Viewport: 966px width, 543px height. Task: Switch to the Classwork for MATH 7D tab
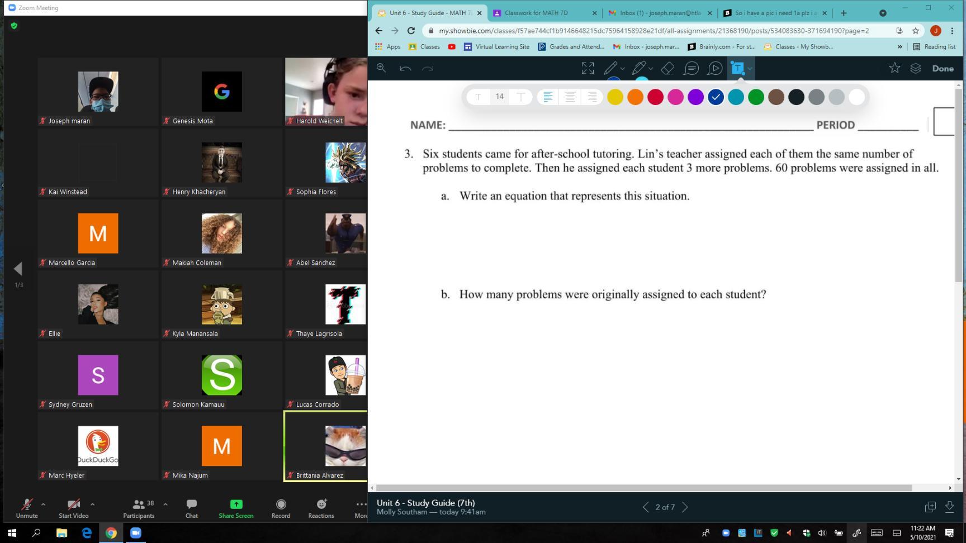pos(543,13)
